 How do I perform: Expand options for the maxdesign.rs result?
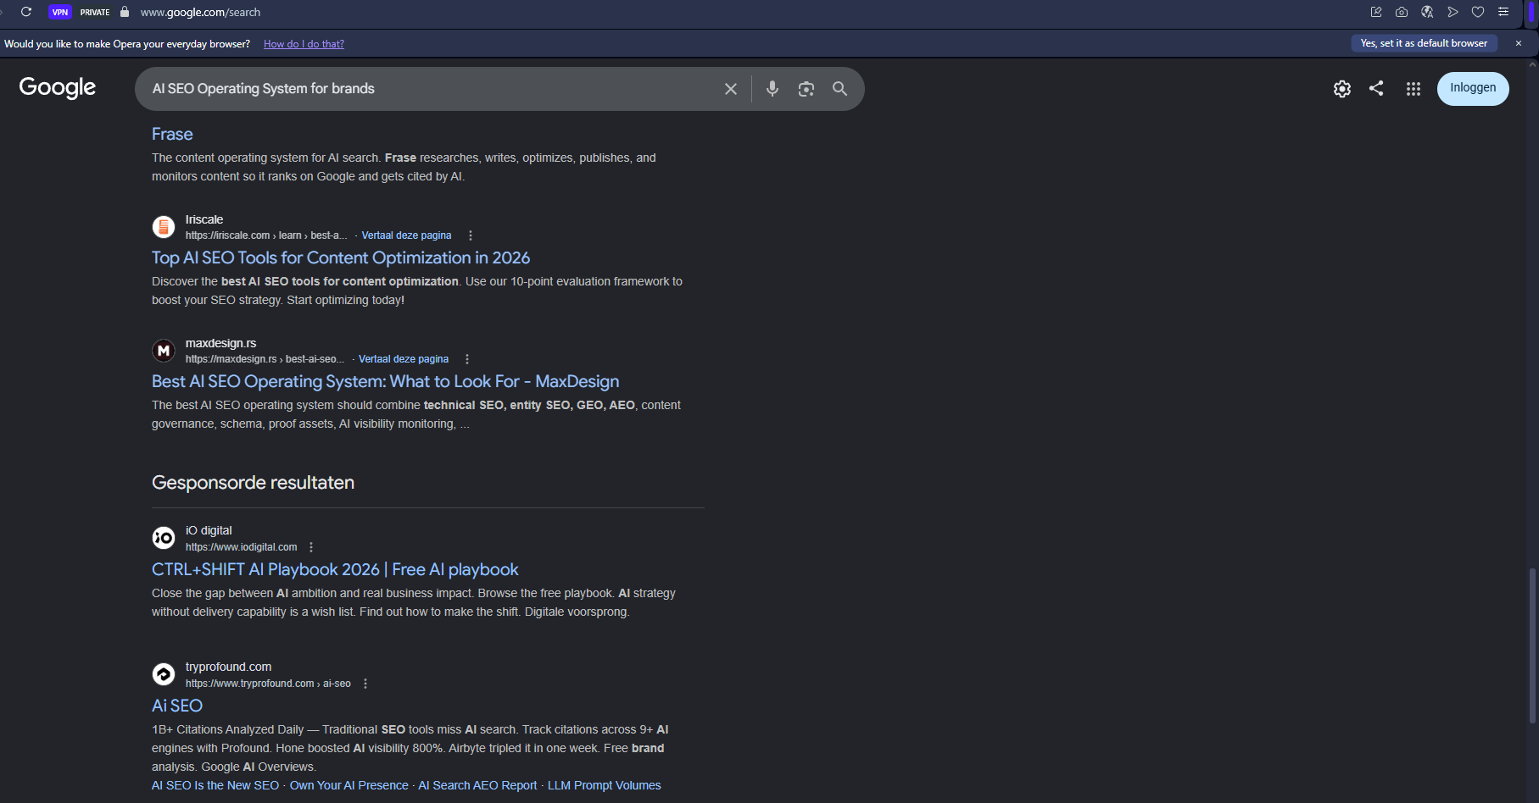(x=467, y=359)
